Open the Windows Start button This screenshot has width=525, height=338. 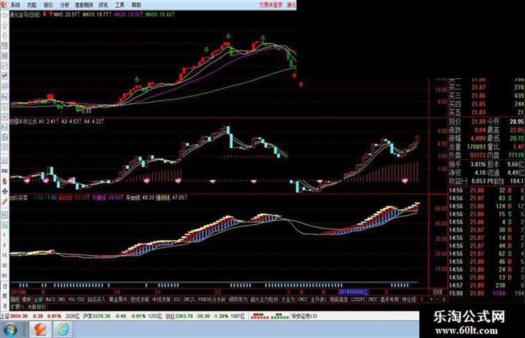9,330
